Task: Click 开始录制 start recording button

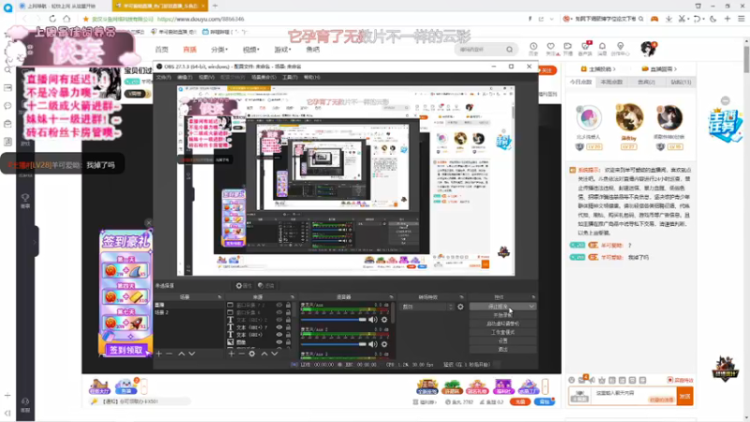Action: (502, 315)
